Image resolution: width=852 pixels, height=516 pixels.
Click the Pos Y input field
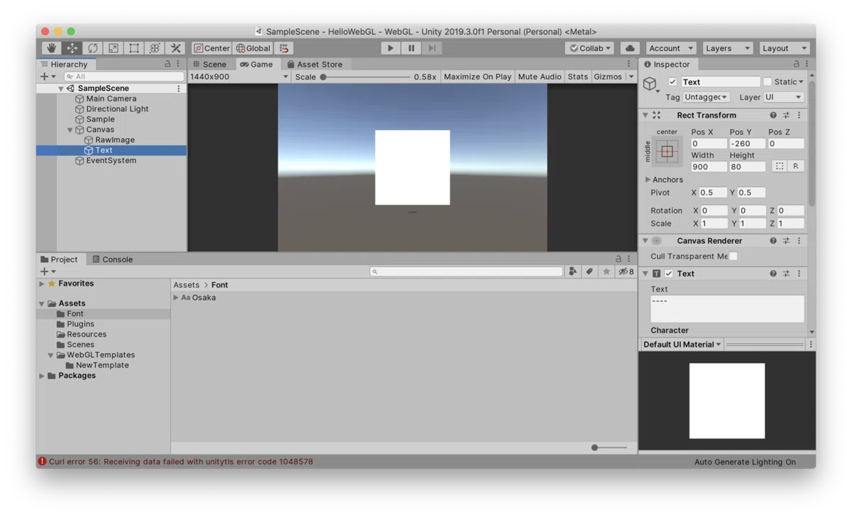click(x=747, y=144)
